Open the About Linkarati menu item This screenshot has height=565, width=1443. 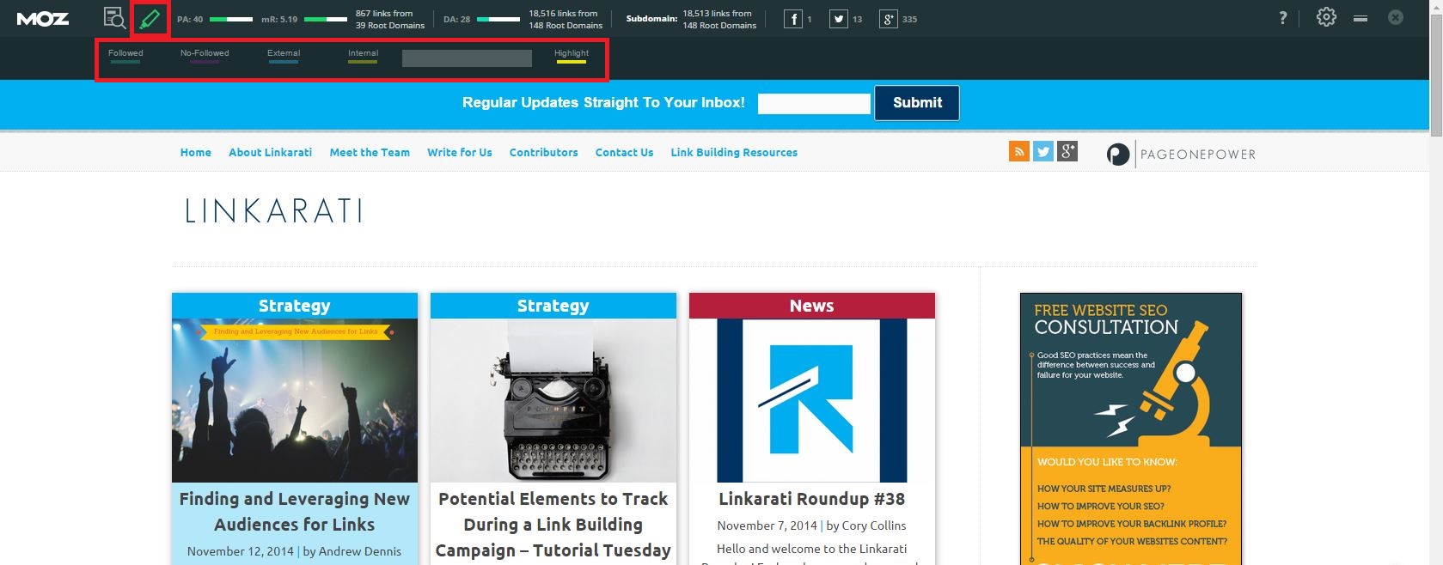(270, 153)
